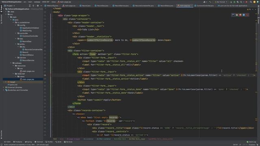Open in Chrome browser icon in editor
The image size is (260, 146).
pos(236,15)
